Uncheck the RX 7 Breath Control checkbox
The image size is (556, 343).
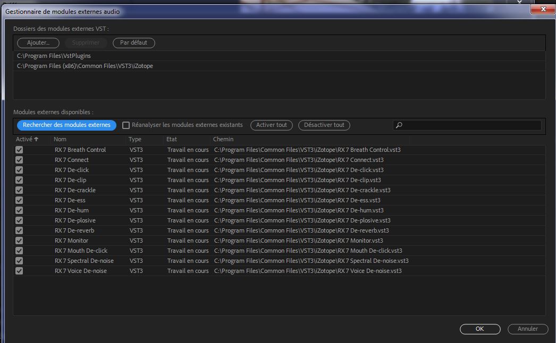click(19, 150)
